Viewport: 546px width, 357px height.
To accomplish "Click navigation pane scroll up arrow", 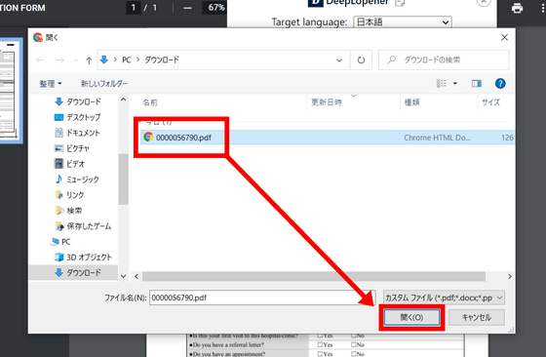I will pyautogui.click(x=123, y=99).
